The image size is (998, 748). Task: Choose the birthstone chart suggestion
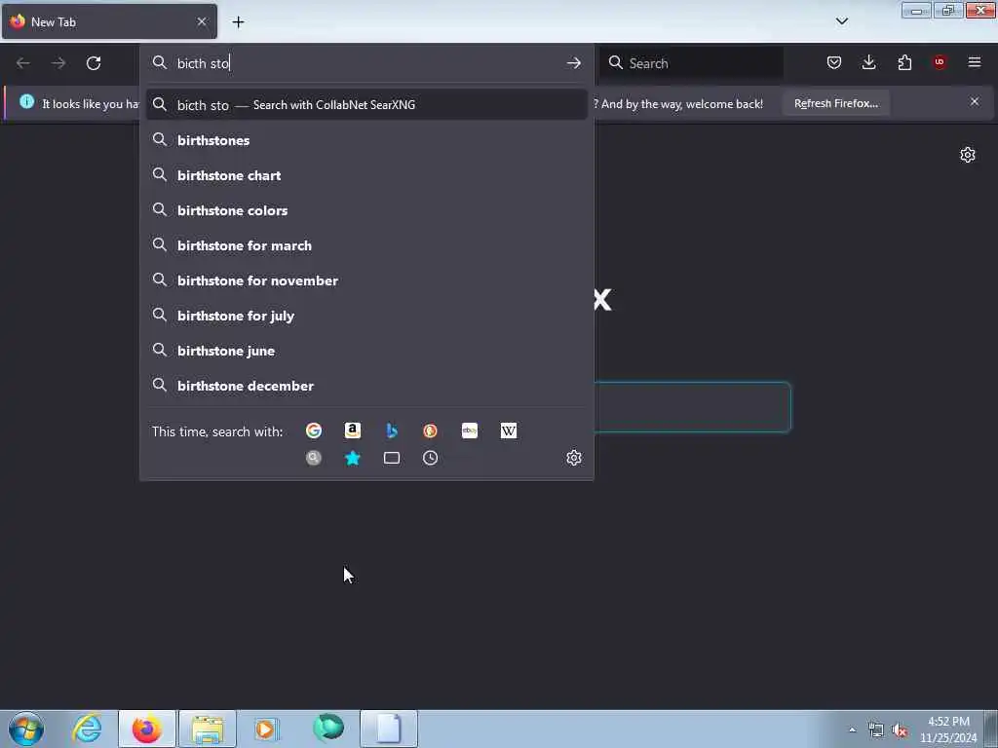tap(366, 175)
